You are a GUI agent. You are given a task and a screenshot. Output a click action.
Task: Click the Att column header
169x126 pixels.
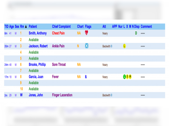point(104,27)
